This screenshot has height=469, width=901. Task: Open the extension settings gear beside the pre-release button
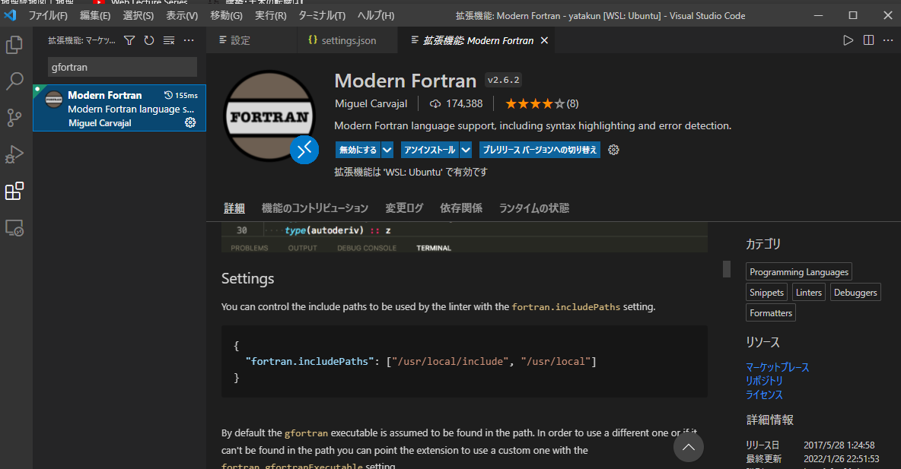tap(613, 150)
